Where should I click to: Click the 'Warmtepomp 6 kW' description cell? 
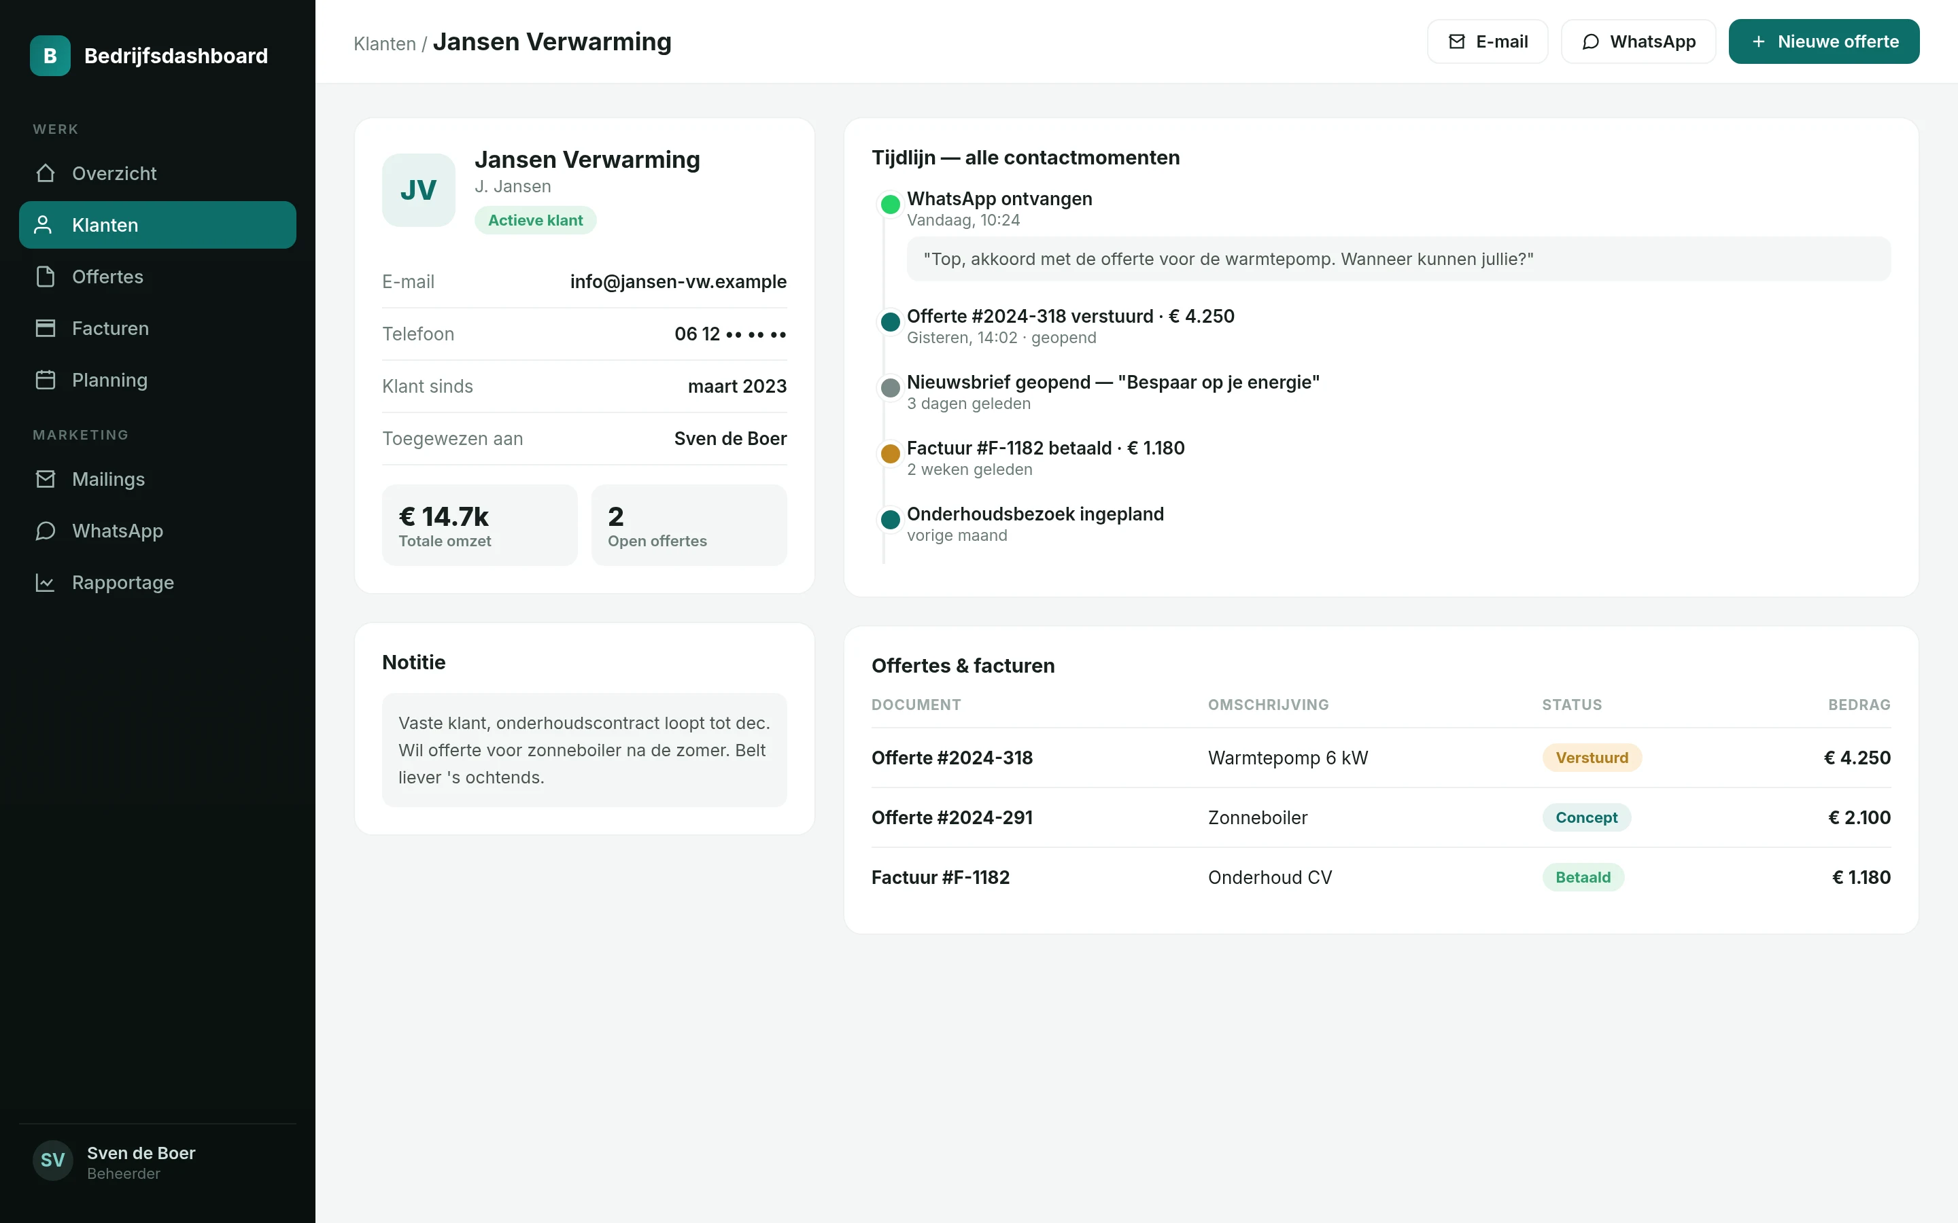pyautogui.click(x=1287, y=758)
